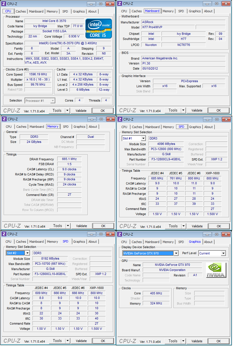This screenshot has width=233, height=348.
Task: Select the Caches tab in the Slot #2 SPD window
Action: [x=21, y=242]
